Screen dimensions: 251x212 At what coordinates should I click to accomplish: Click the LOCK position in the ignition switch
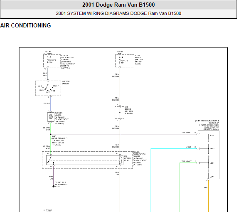click(42, 90)
